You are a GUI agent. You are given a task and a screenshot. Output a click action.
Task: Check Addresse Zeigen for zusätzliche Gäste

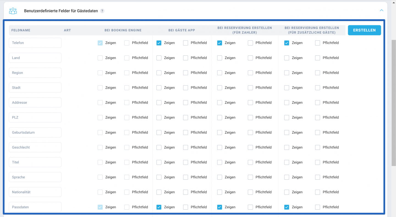click(x=287, y=103)
